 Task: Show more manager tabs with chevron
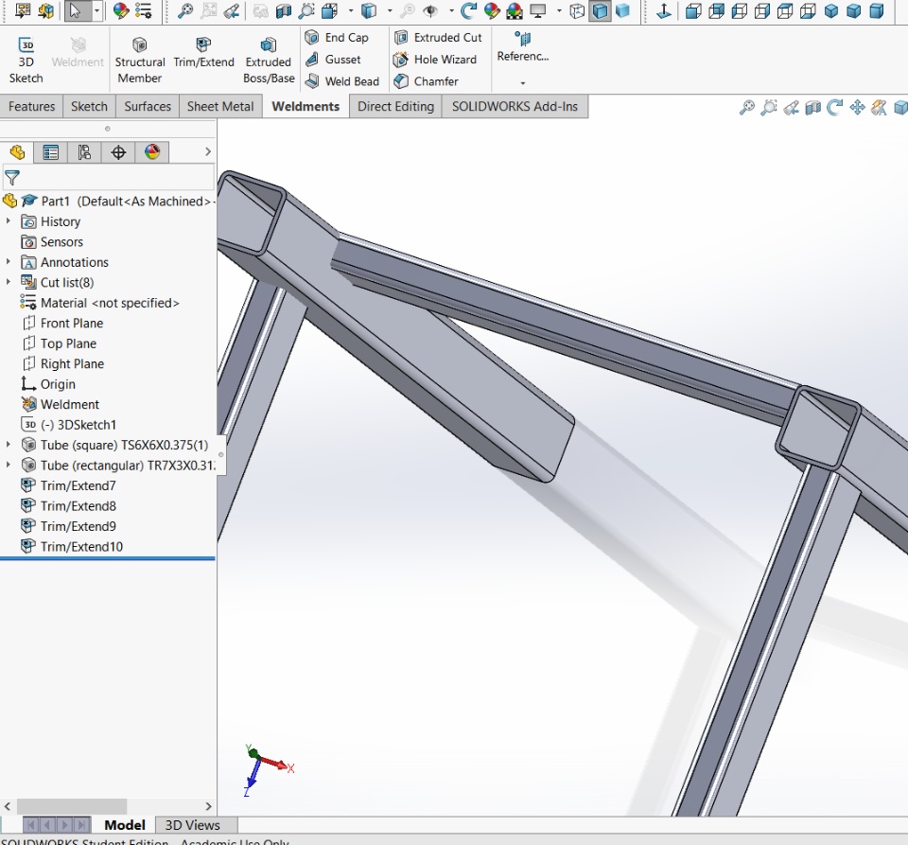[208, 151]
